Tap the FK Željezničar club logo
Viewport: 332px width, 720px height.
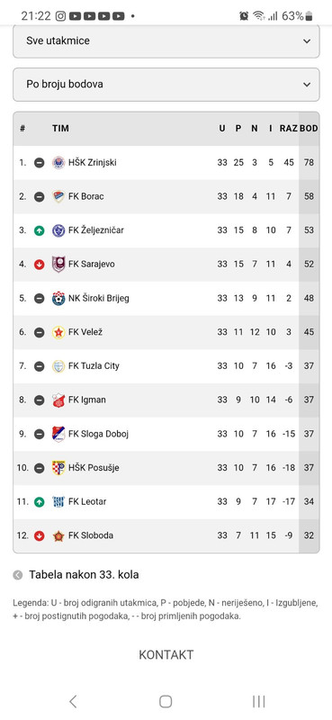pos(58,230)
